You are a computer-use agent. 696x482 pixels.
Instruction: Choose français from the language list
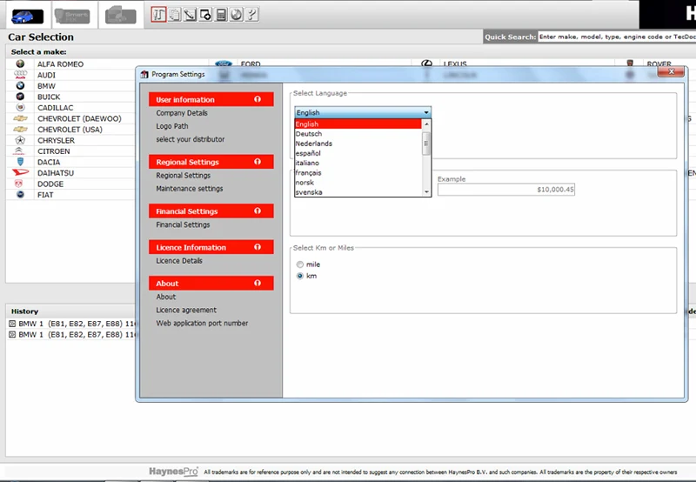358,172
